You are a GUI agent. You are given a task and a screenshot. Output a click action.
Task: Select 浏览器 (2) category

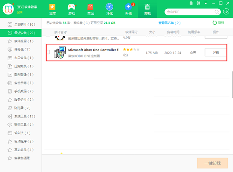(21, 108)
